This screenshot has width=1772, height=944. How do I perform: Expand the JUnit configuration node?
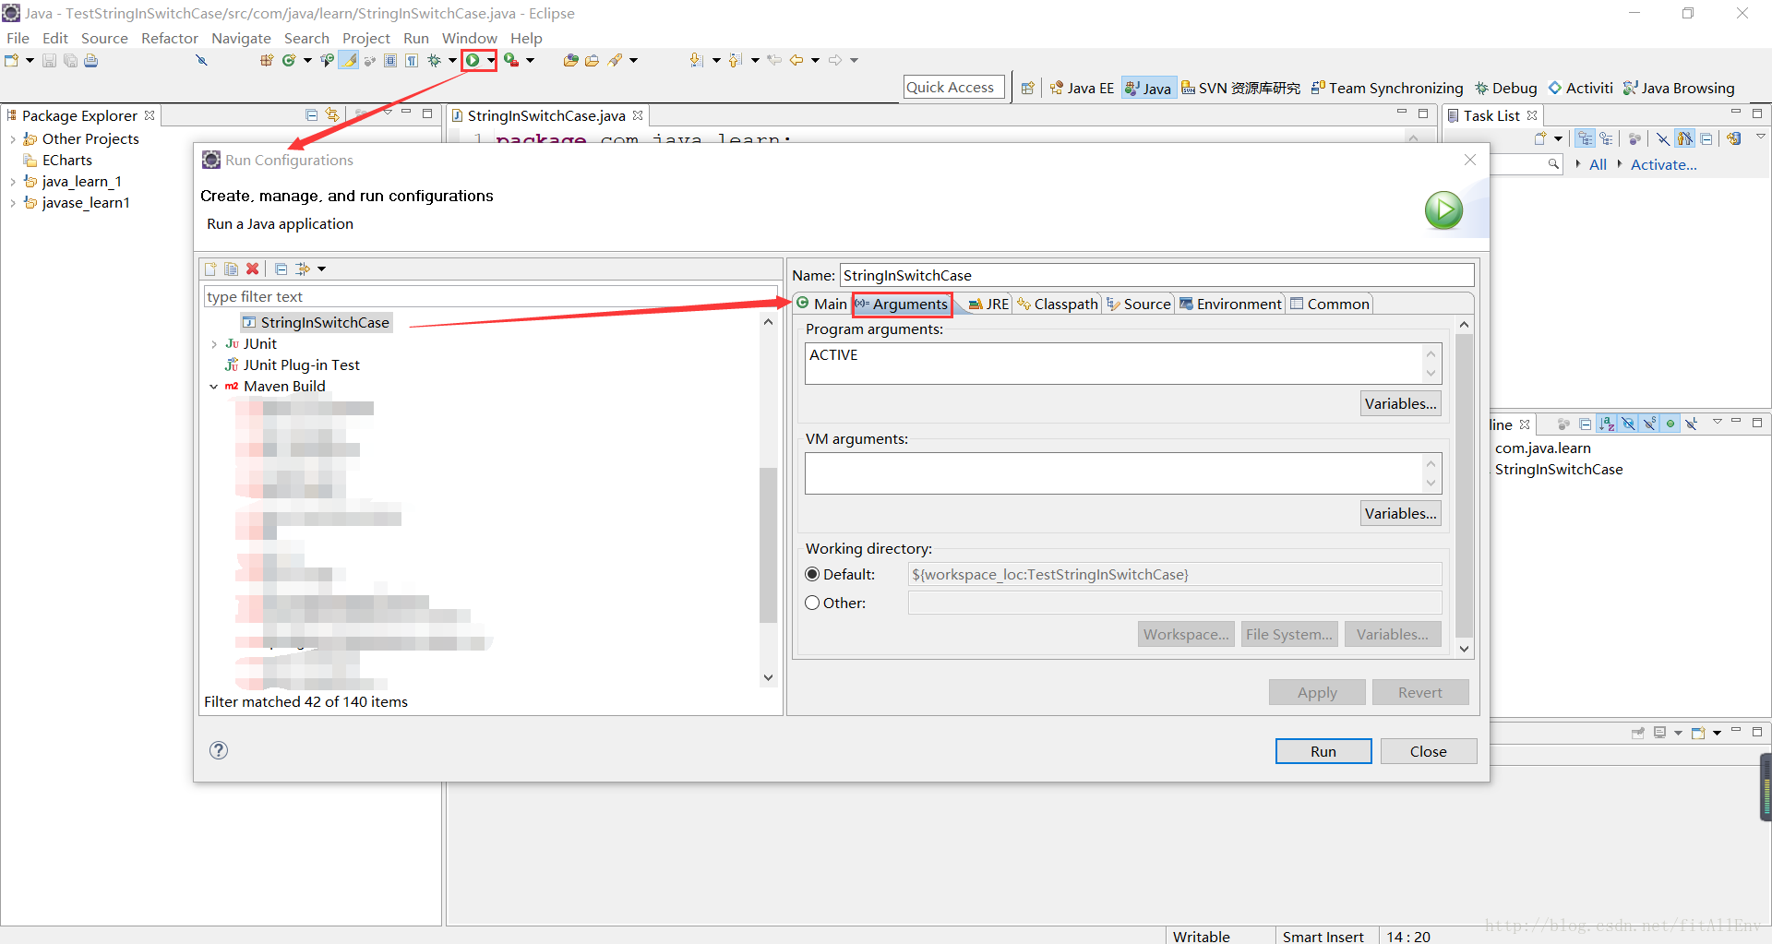[214, 344]
